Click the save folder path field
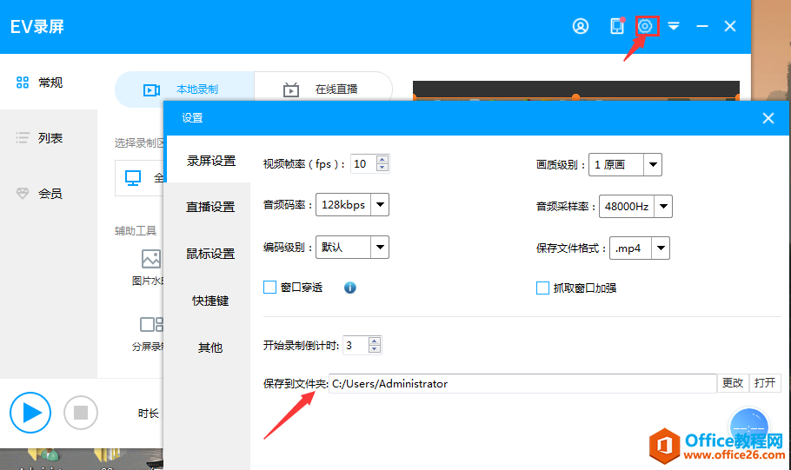This screenshot has width=791, height=470. [522, 383]
